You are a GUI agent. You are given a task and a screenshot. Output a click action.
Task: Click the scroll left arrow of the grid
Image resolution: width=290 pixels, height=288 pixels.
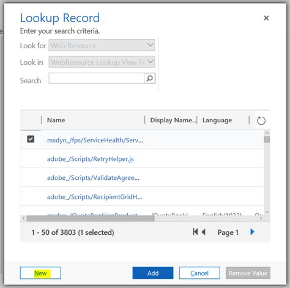coord(23,218)
